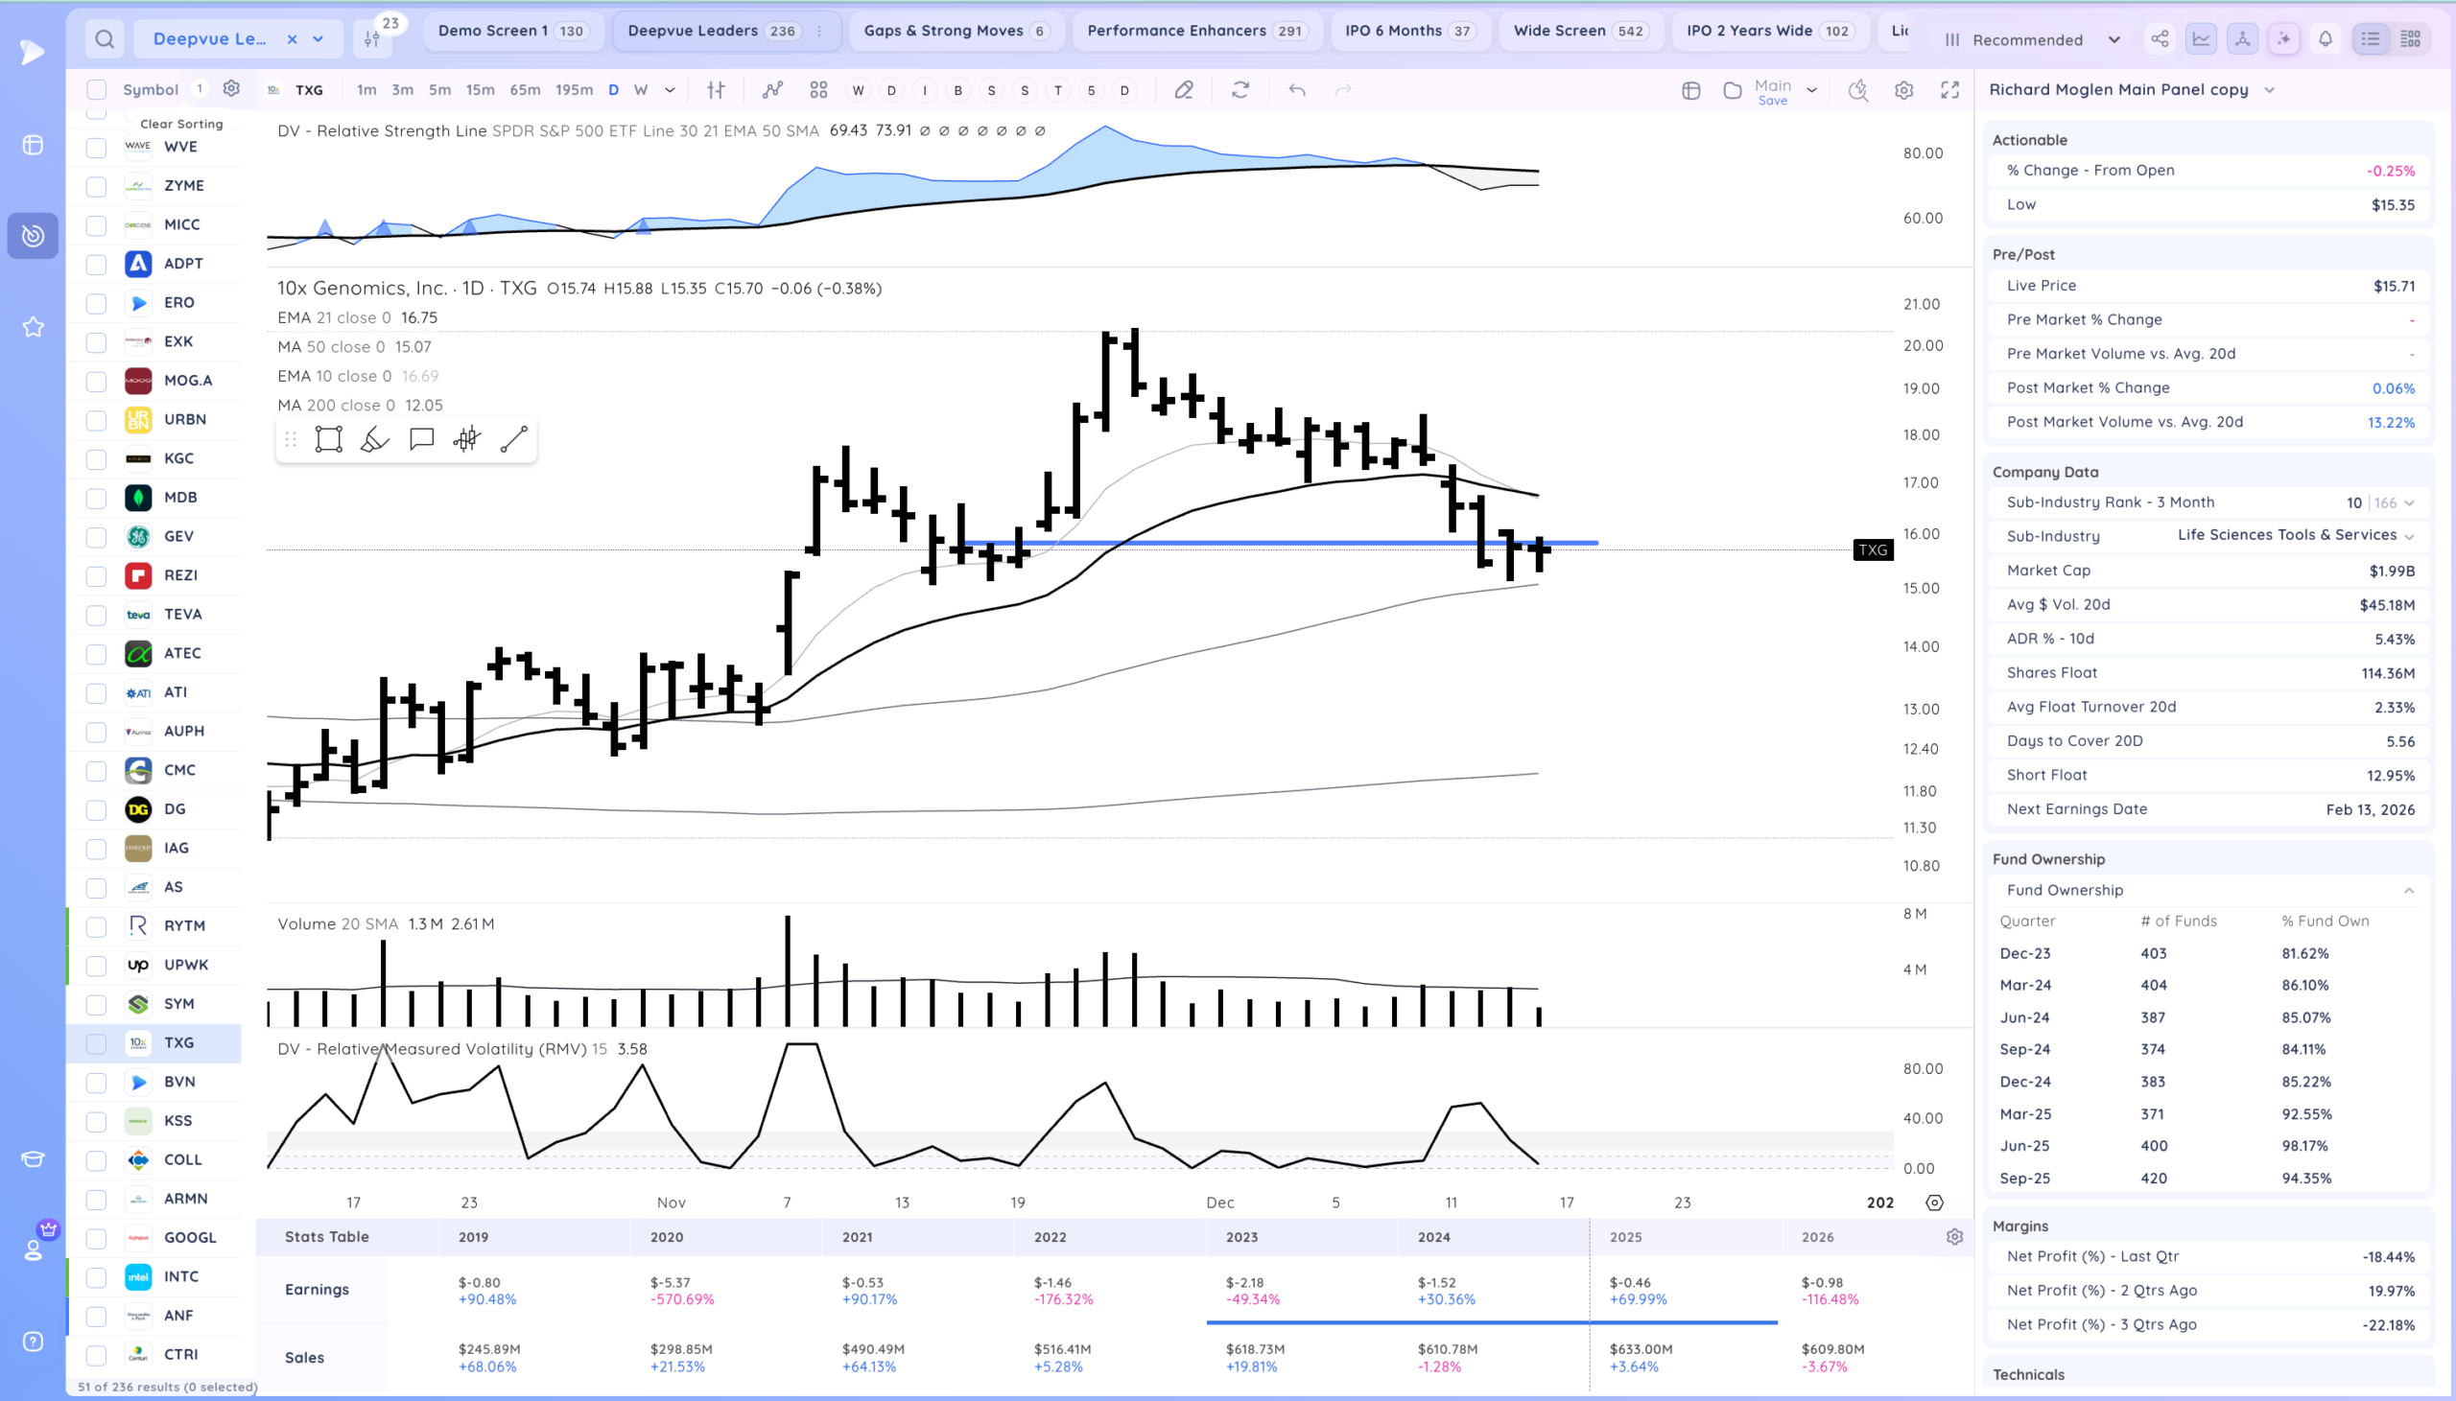Toggle fullscreen chart icon
This screenshot has height=1401, width=2456.
tap(1949, 90)
